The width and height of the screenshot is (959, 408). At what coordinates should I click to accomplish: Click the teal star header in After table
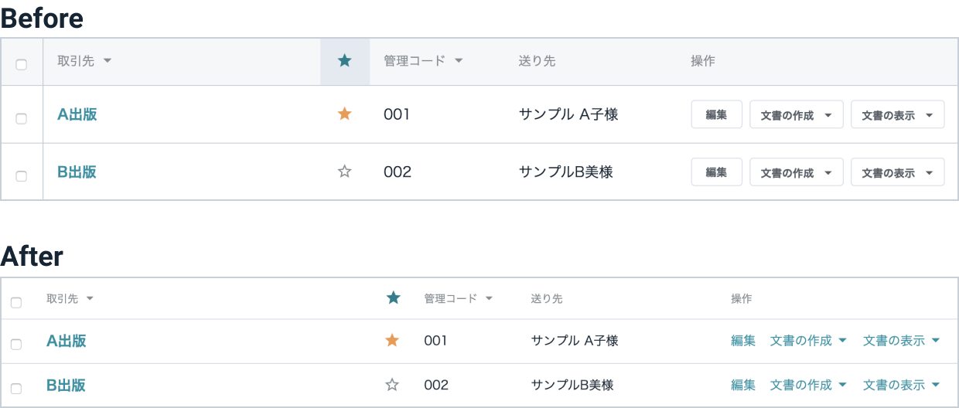click(394, 298)
